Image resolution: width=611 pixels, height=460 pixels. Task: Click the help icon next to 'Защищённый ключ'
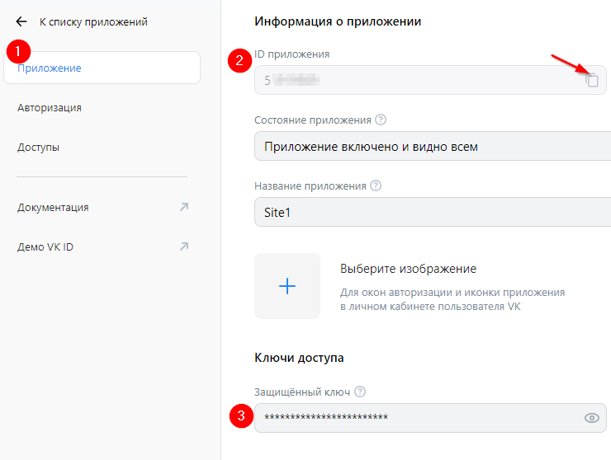pyautogui.click(x=360, y=392)
